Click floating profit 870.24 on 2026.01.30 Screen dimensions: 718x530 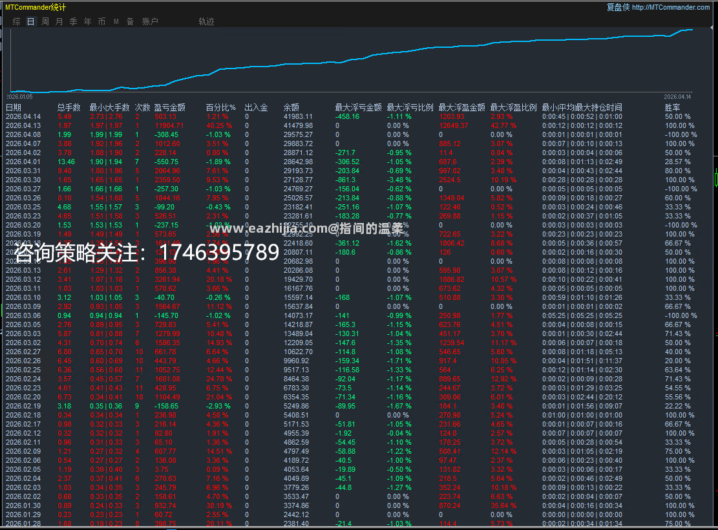[450, 505]
